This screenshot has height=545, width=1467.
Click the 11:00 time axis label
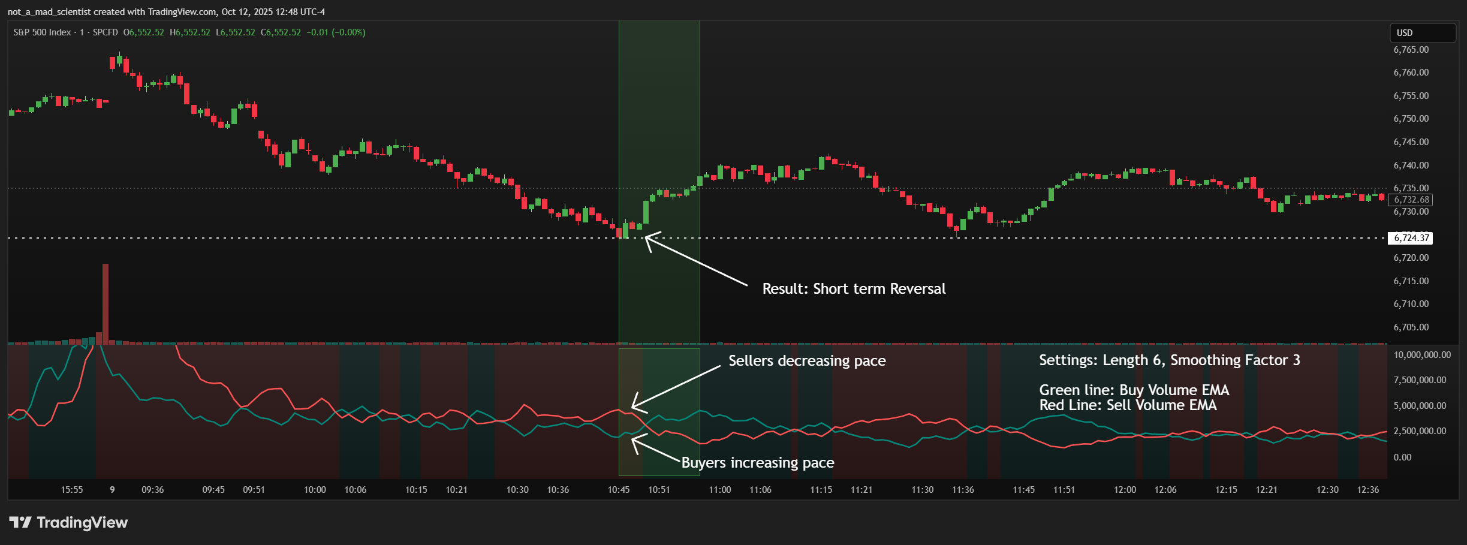point(720,490)
